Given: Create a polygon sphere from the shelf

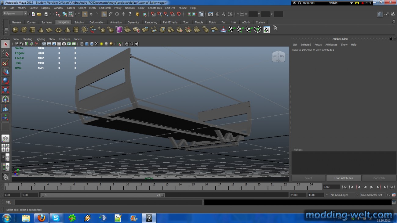Looking at the screenshot, I should pos(15,30).
